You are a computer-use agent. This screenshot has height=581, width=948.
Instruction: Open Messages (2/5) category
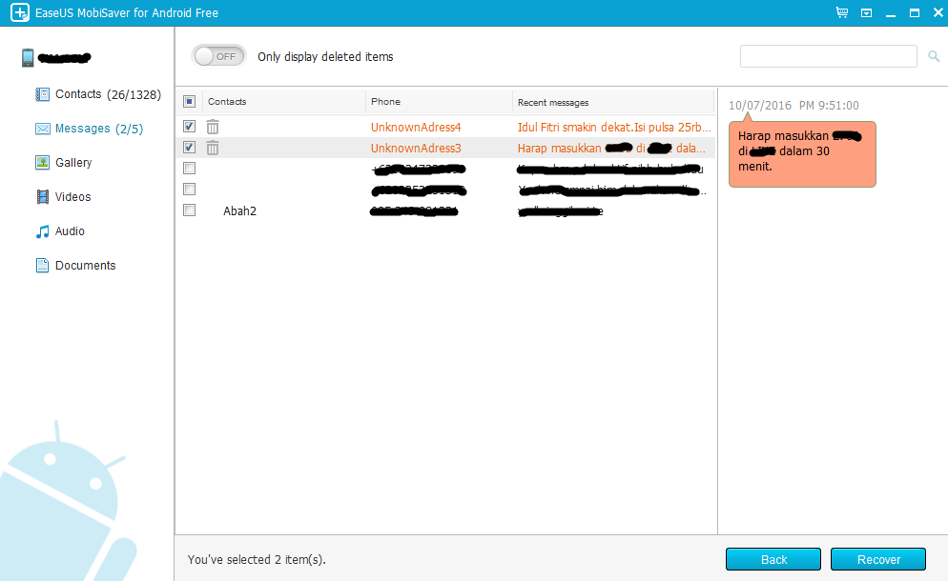[x=99, y=129]
